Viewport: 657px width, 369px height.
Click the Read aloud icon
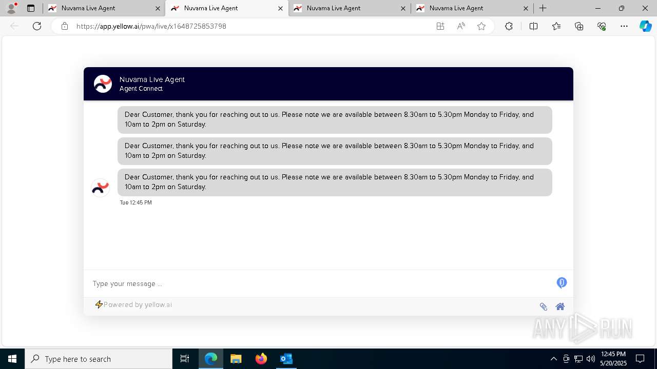point(461,26)
